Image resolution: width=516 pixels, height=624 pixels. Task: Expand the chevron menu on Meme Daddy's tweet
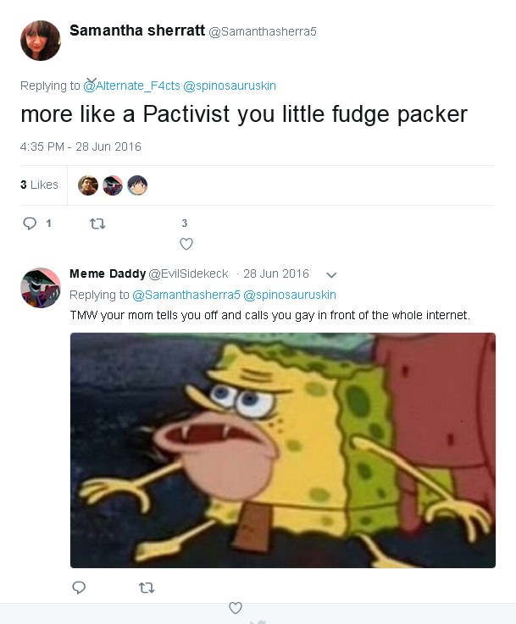[331, 274]
